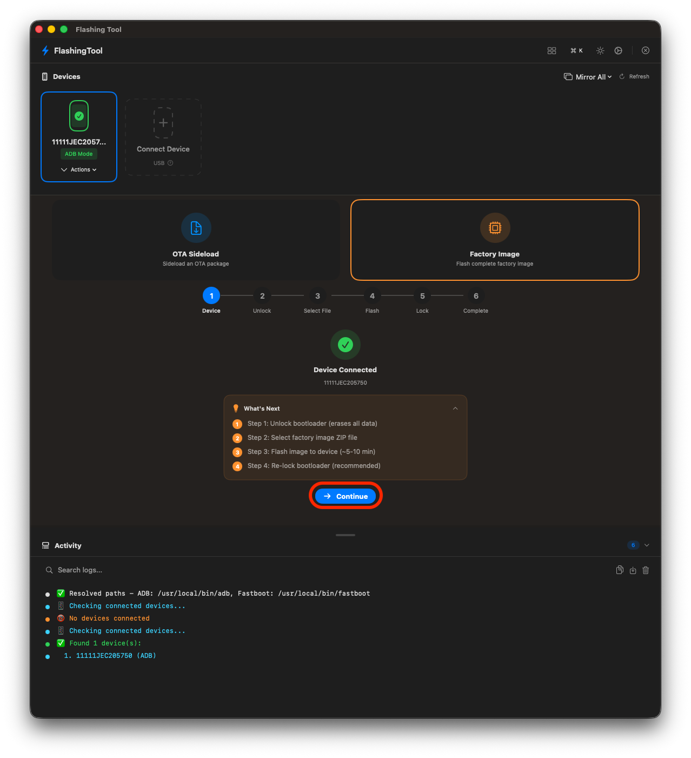
Task: Click the USB info icon
Action: [170, 163]
